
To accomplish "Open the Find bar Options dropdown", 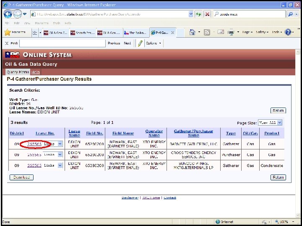I will tap(154, 43).
